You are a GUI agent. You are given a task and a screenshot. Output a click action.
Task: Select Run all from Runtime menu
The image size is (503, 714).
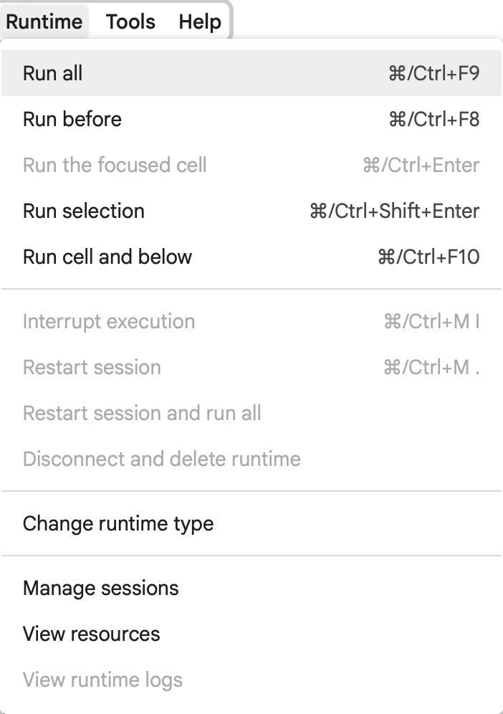pos(251,73)
